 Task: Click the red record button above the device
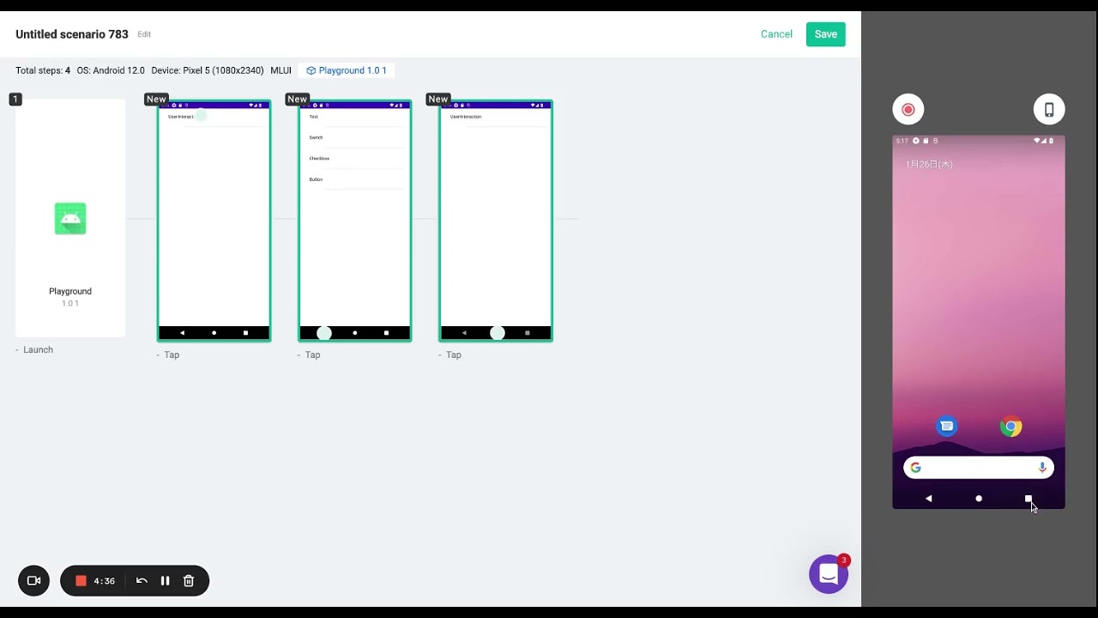pos(908,110)
